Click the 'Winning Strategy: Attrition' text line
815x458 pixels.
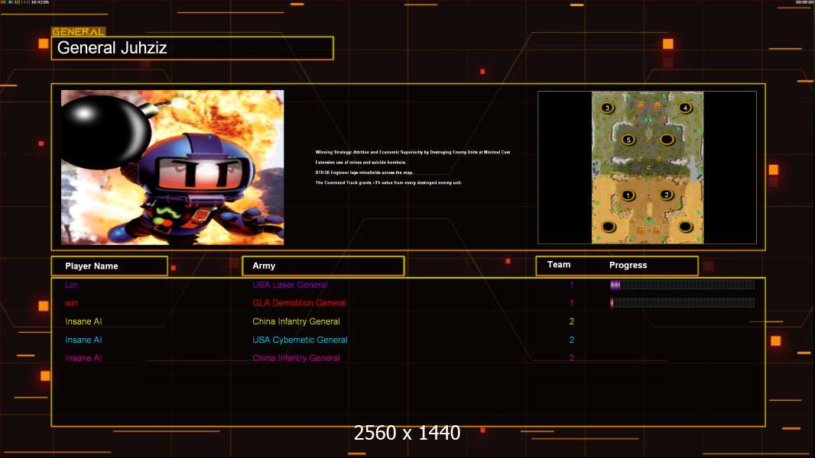pyautogui.click(x=413, y=152)
